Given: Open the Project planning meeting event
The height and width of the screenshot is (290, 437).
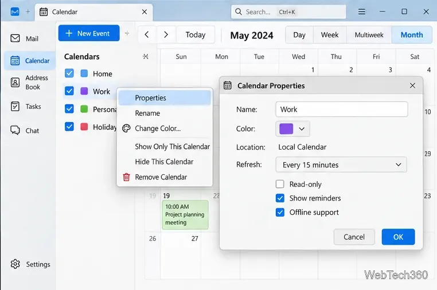Looking at the screenshot, I should click(x=185, y=214).
